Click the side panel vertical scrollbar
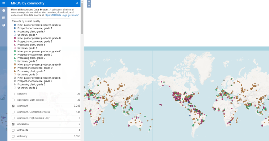This screenshot has width=269, height=141. click(82, 18)
